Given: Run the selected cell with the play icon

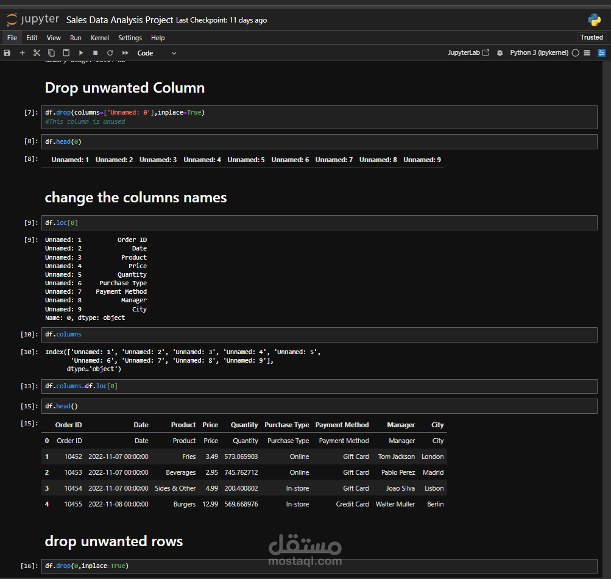Looking at the screenshot, I should [x=81, y=53].
